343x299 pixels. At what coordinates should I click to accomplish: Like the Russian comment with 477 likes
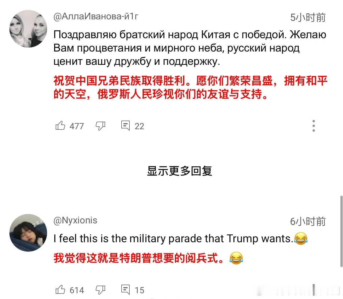pos(60,126)
